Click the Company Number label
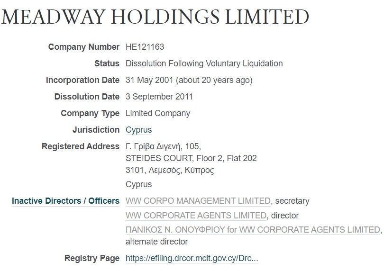This screenshot has height=271, width=384. 84,47
